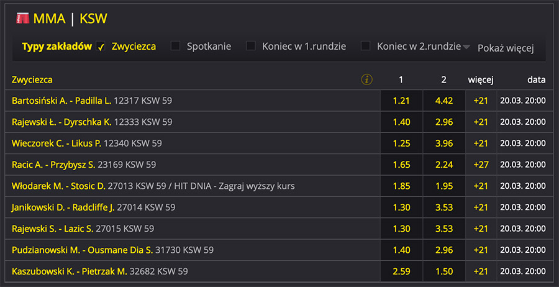Open the Wieczorek C. - Likus P. fight
The image size is (559, 287).
coord(56,143)
